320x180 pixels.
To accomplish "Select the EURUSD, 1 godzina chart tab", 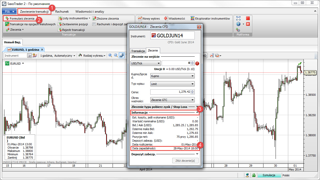I will (25, 49).
